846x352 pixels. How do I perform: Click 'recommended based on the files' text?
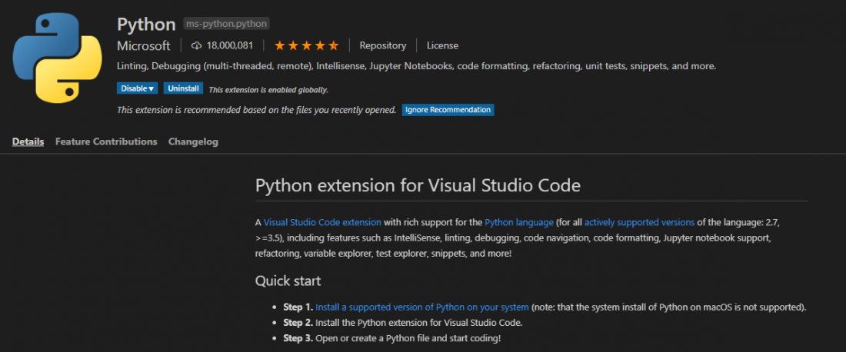coord(255,110)
